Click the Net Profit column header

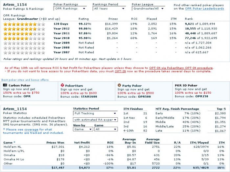coord(82,143)
